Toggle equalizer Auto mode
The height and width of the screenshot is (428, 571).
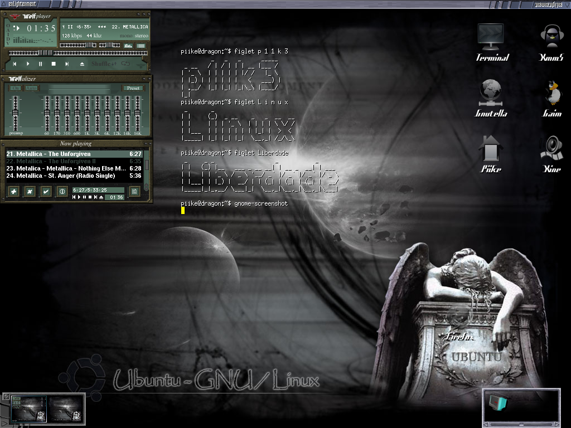click(31, 88)
